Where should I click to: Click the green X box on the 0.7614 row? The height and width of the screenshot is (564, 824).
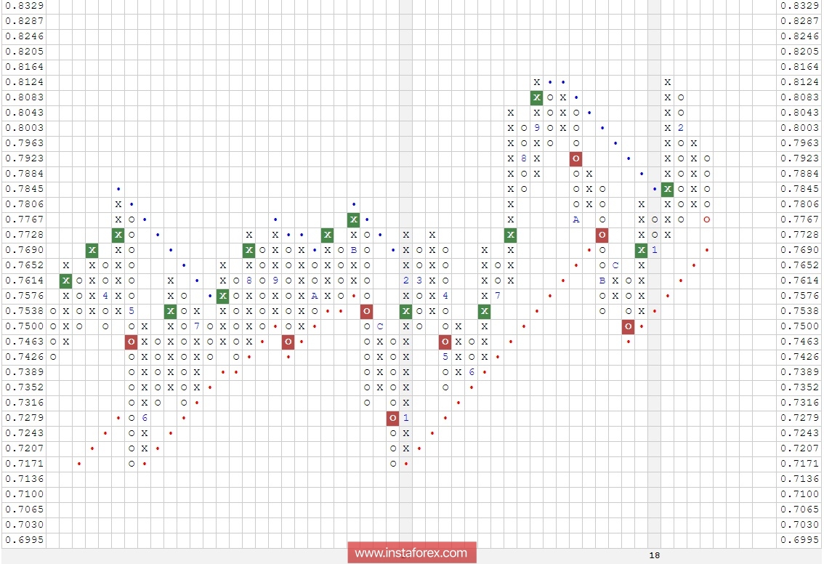(65, 281)
